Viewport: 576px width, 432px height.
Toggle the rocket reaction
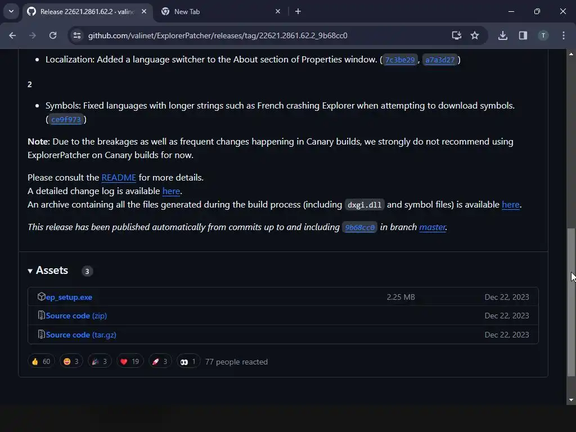[160, 362]
